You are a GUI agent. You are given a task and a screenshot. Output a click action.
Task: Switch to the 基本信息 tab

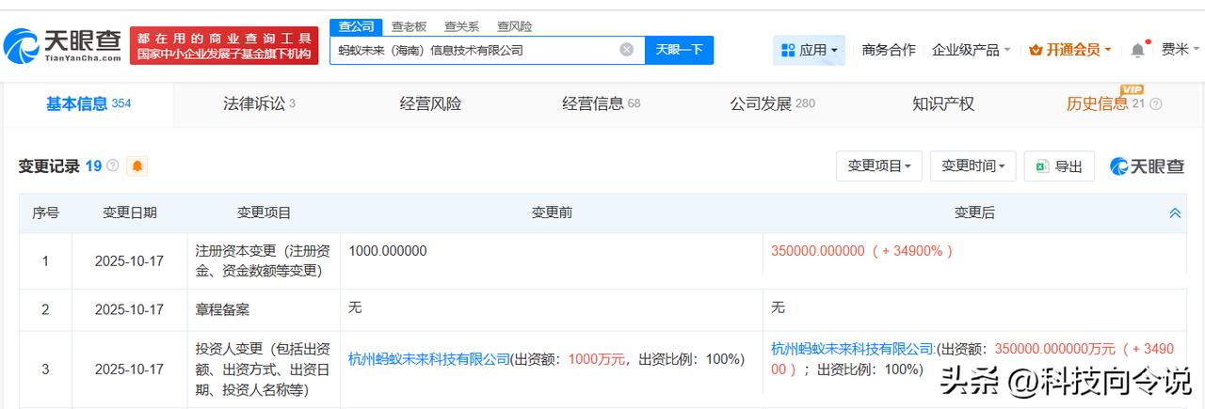click(88, 104)
